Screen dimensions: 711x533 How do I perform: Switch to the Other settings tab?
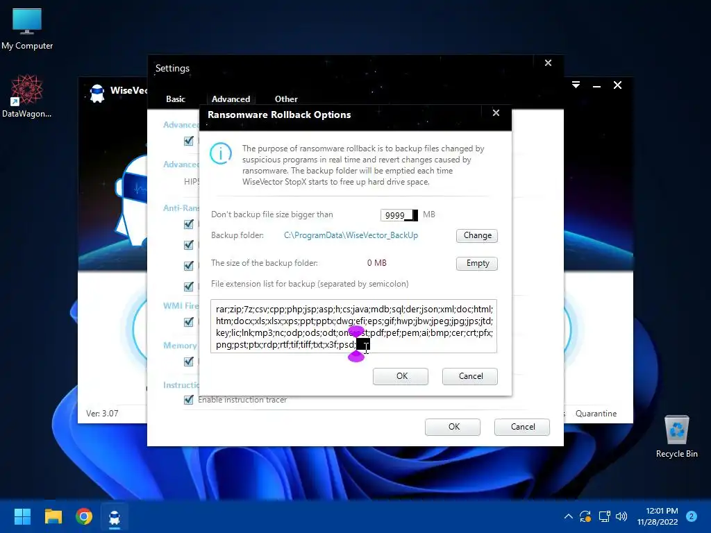pos(286,99)
